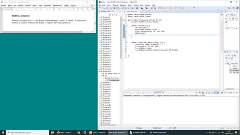Screen dimensions: 240x135
Task: Toggle Word Wrap in Console toolbar
Action: tap(212, 93)
